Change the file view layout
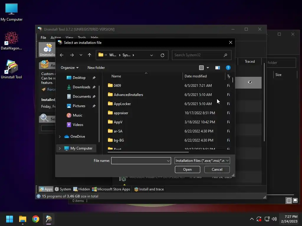Image resolution: width=302 pixels, height=226 pixels. [x=201, y=68]
